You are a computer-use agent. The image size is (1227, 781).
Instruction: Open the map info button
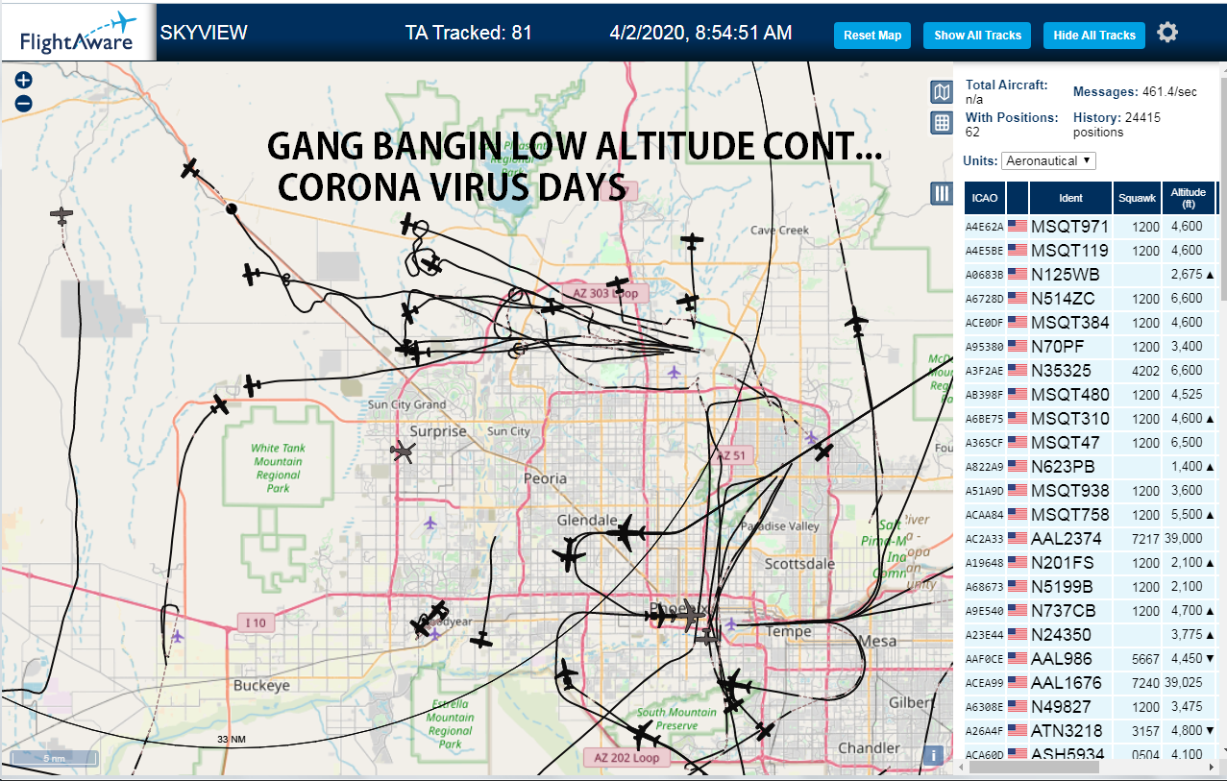931,755
